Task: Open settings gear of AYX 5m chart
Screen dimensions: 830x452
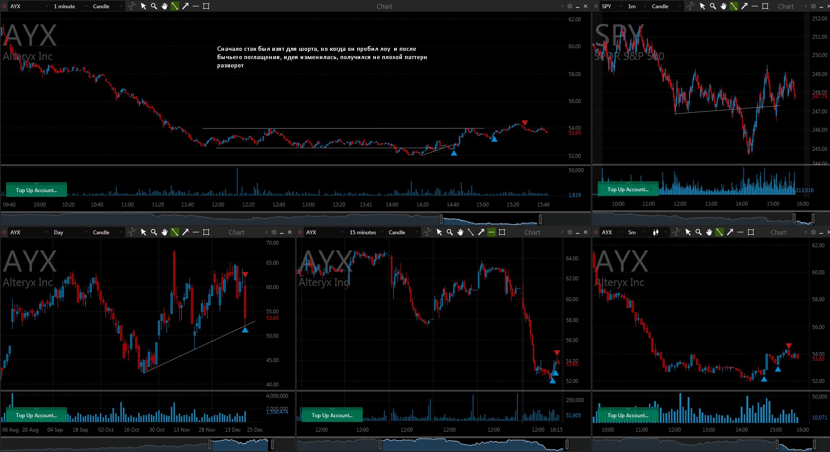Action: (813, 232)
